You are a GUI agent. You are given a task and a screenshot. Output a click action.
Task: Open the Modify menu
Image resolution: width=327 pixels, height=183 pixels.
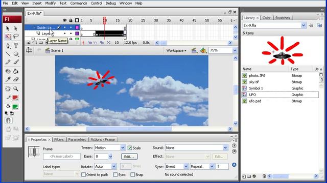click(x=50, y=3)
